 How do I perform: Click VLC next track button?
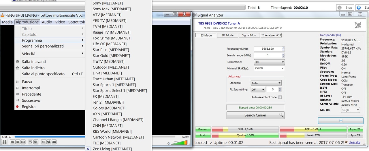pos(23,142)
